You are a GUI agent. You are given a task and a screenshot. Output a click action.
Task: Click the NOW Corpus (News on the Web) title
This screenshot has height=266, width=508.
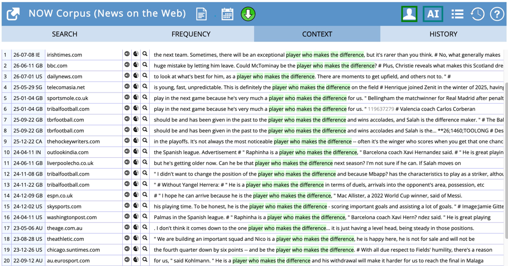click(x=107, y=14)
